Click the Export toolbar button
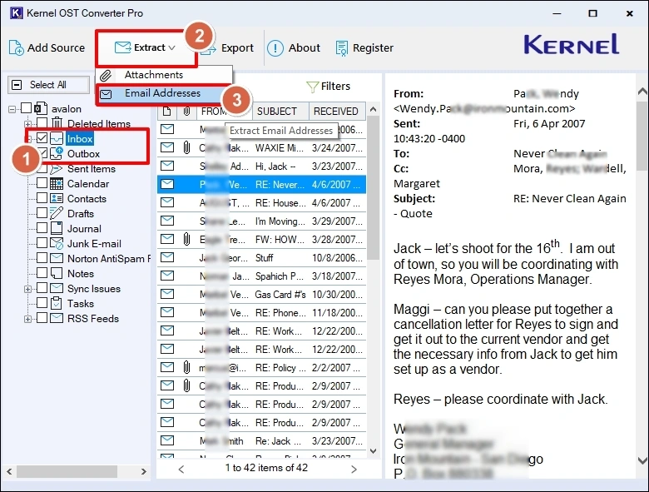 pos(228,48)
